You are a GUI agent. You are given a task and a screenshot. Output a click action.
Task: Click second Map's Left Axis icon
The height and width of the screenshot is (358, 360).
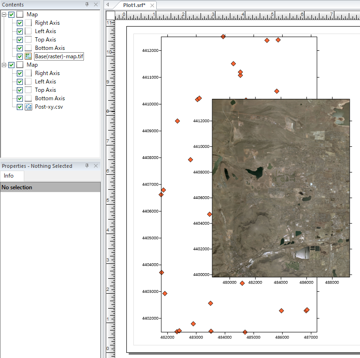(28, 82)
